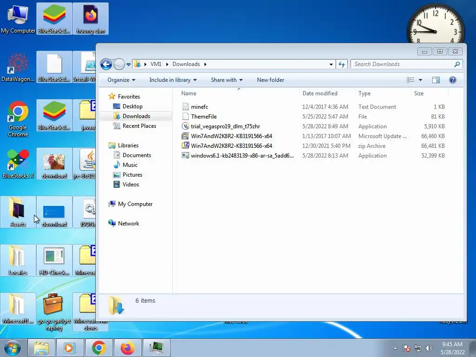Open the Action Center flag tray icon
The image size is (476, 357).
pyautogui.click(x=407, y=348)
